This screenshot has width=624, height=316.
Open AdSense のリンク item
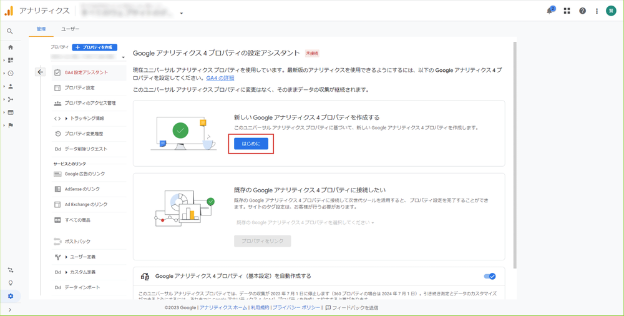[89, 189]
